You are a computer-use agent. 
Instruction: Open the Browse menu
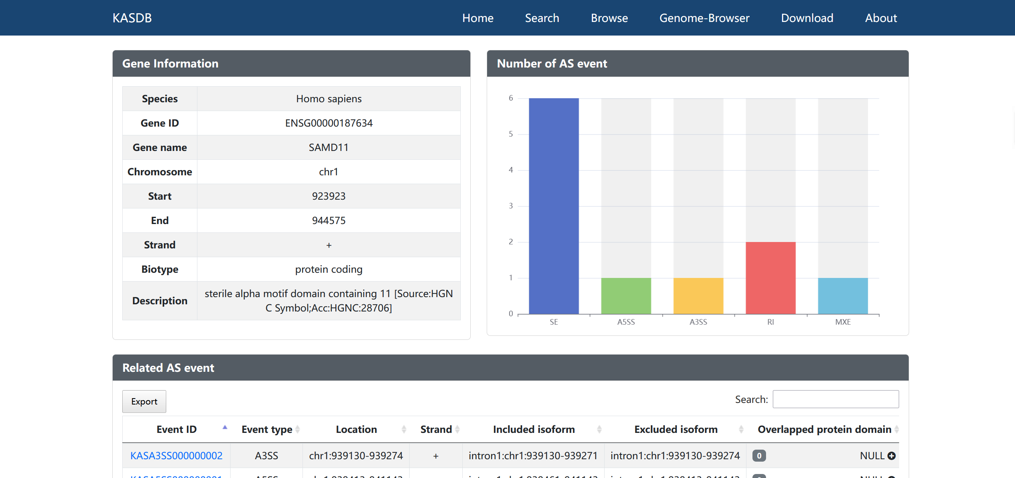pos(609,18)
